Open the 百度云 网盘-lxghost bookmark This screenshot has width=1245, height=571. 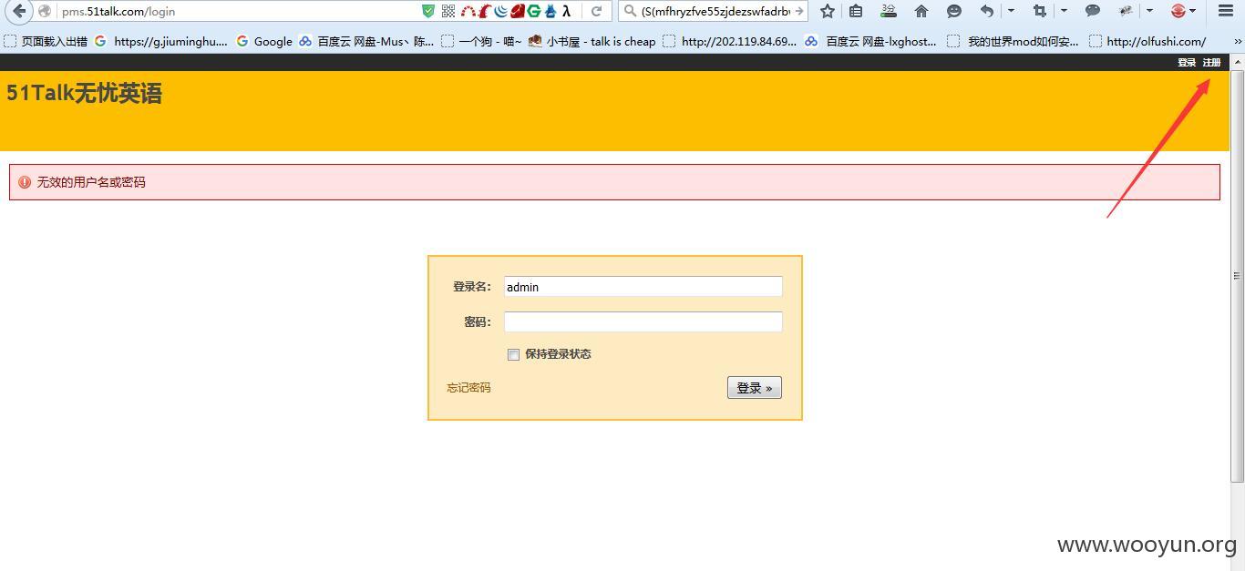click(x=870, y=41)
